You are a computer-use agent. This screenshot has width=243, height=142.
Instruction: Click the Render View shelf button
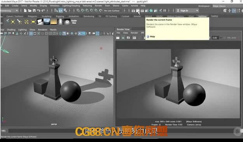click(74, 22)
